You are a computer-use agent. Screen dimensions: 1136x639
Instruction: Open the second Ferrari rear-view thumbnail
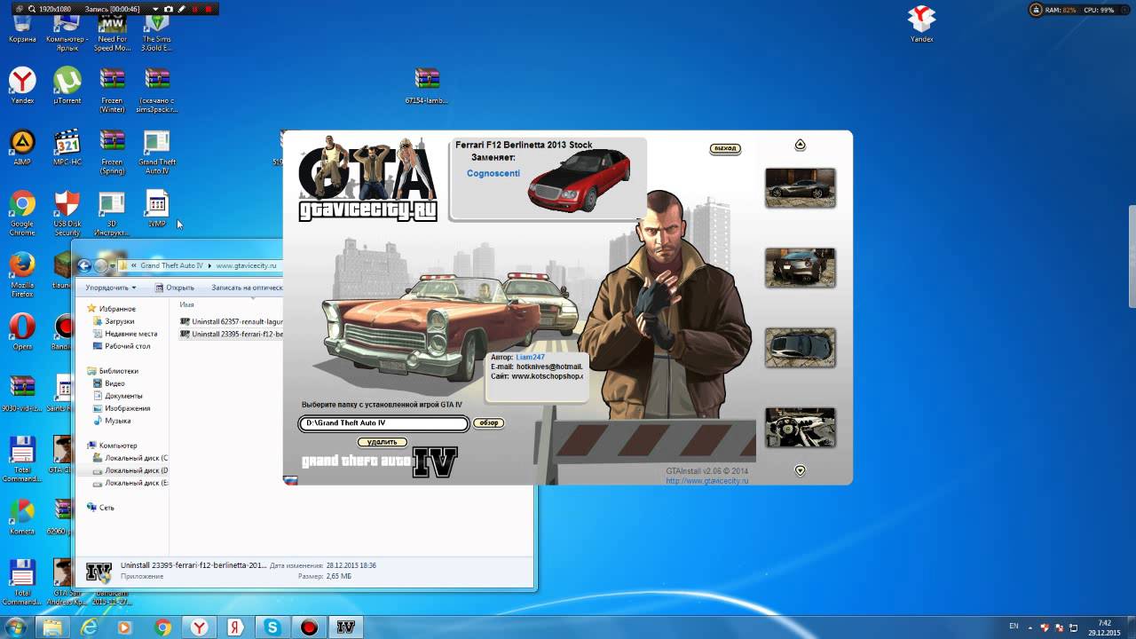[x=800, y=267]
